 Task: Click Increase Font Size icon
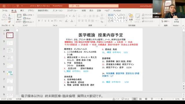tap(67, 16)
